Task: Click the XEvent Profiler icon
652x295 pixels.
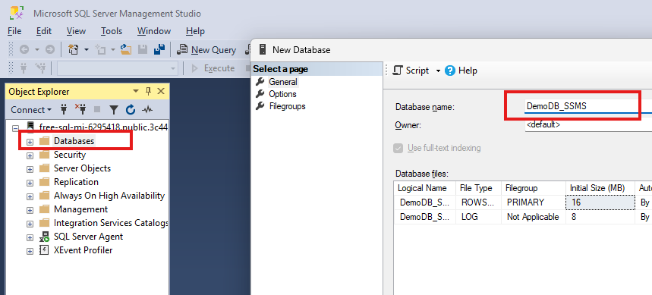Action: coord(44,250)
